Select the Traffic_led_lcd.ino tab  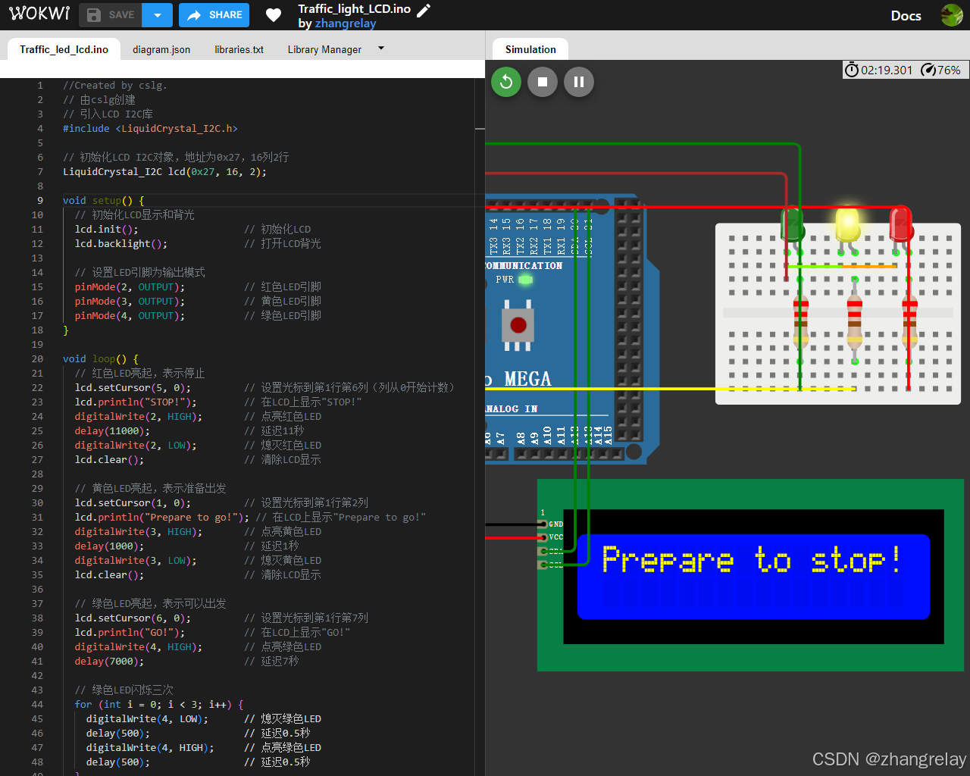coord(64,49)
